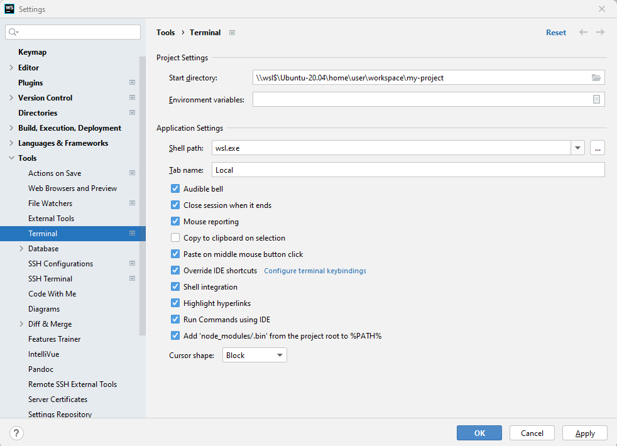
Task: Enable Copy to clipboard on selection
Action: [175, 237]
